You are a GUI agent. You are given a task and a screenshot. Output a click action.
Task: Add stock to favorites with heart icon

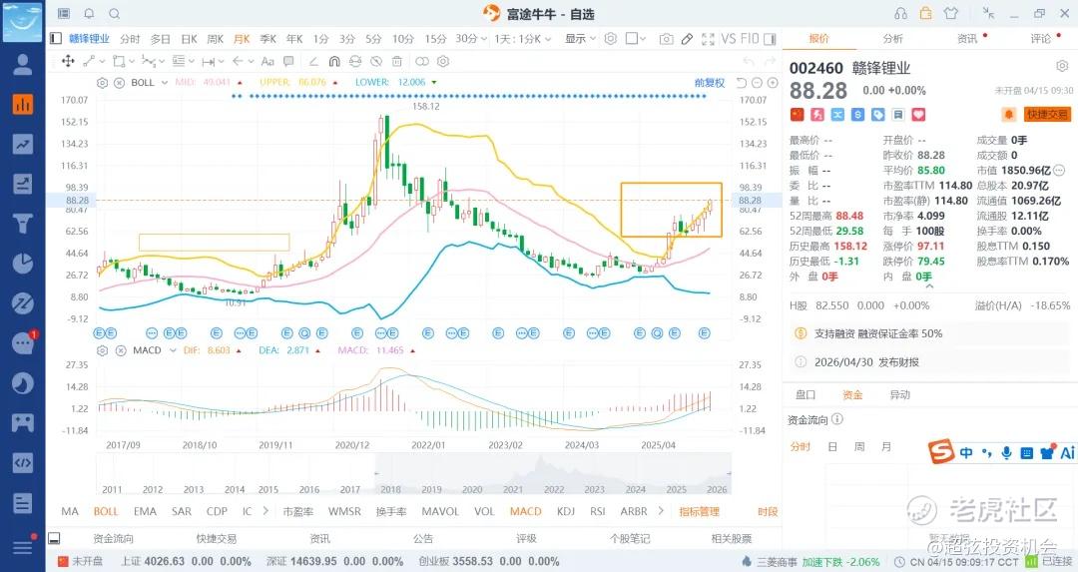(x=918, y=114)
